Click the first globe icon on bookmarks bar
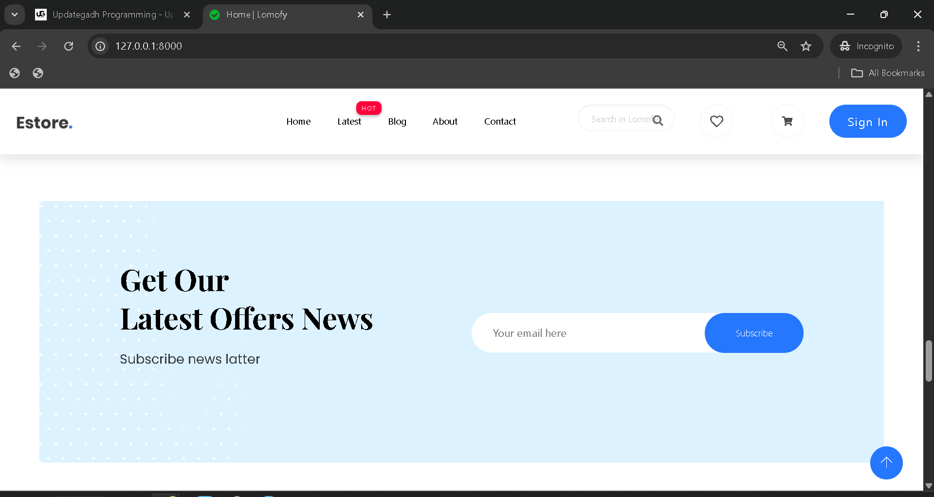The width and height of the screenshot is (934, 497). (14, 73)
